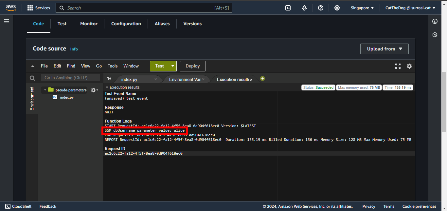
Task: Click the Deploy button
Action: coord(192,66)
